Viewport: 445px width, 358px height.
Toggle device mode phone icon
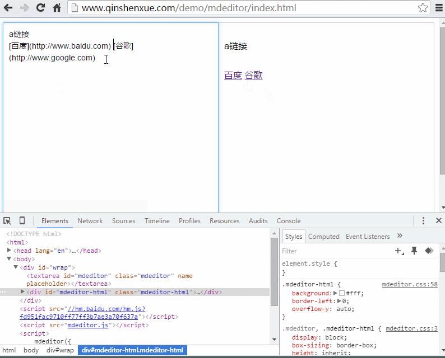click(22, 221)
